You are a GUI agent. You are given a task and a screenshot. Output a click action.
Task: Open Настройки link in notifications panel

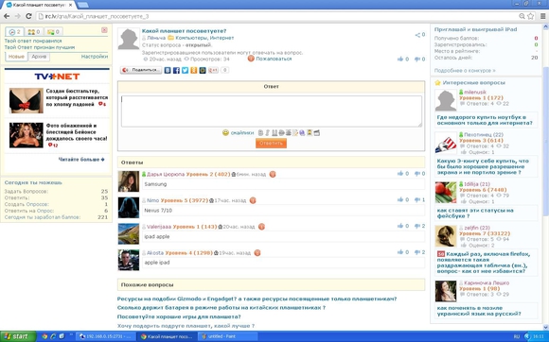point(95,57)
